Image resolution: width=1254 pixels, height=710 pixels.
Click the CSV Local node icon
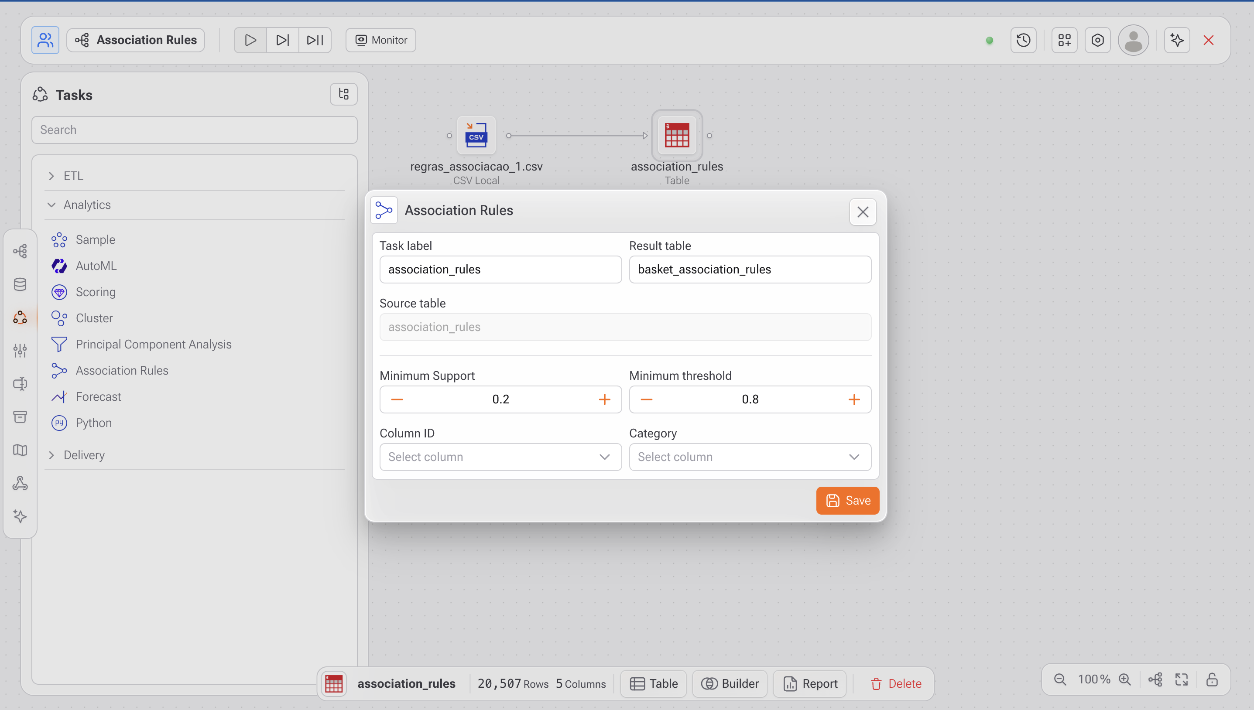[476, 136]
